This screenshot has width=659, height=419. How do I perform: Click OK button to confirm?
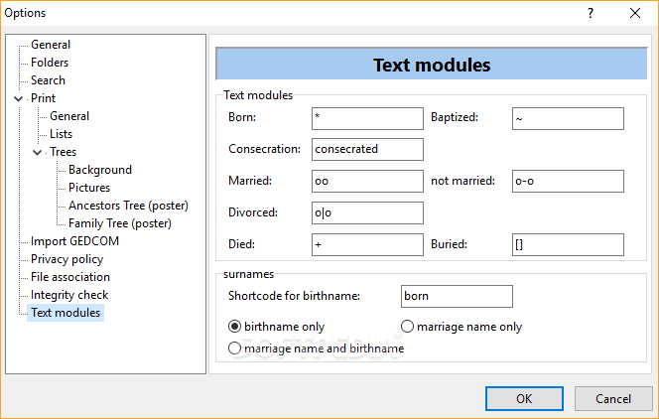click(524, 398)
